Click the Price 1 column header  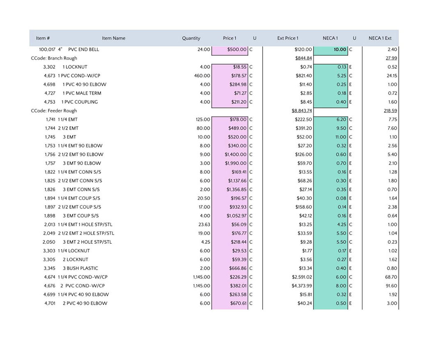(x=229, y=38)
